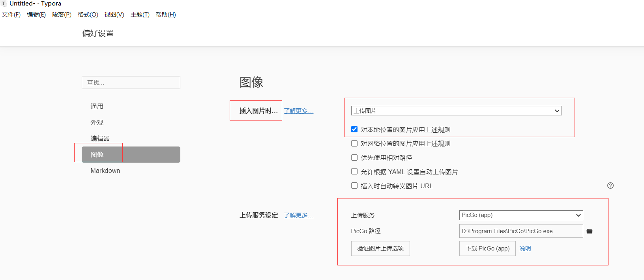
Task: Open the 格式(O) menu
Action: [x=88, y=15]
